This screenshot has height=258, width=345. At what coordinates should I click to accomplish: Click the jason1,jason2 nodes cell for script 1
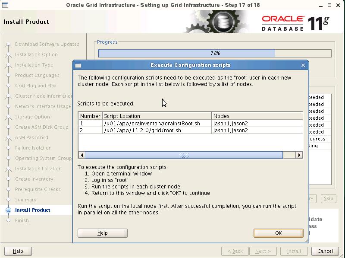257,124
